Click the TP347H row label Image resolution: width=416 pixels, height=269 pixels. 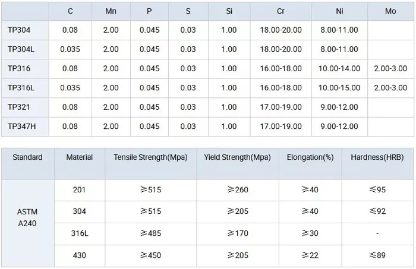tap(21, 126)
